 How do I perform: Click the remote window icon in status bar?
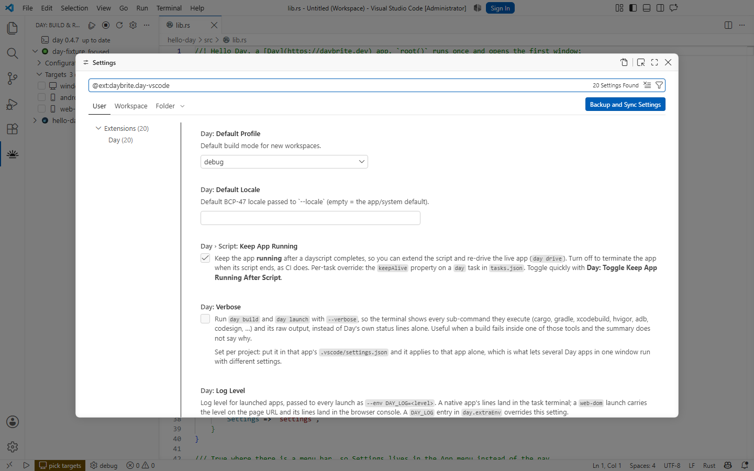[x=9, y=465]
